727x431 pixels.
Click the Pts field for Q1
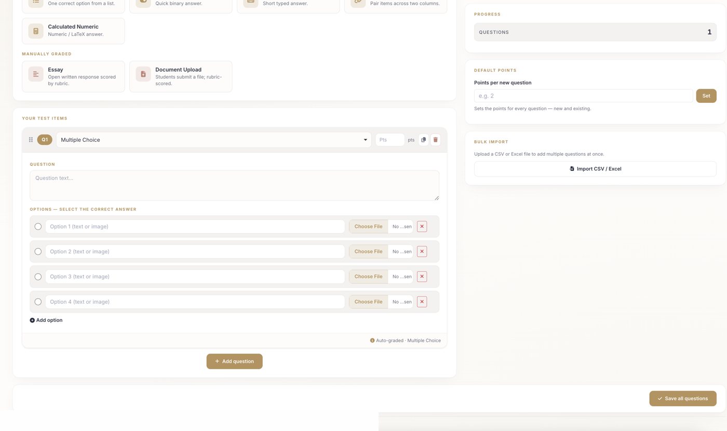tap(390, 140)
